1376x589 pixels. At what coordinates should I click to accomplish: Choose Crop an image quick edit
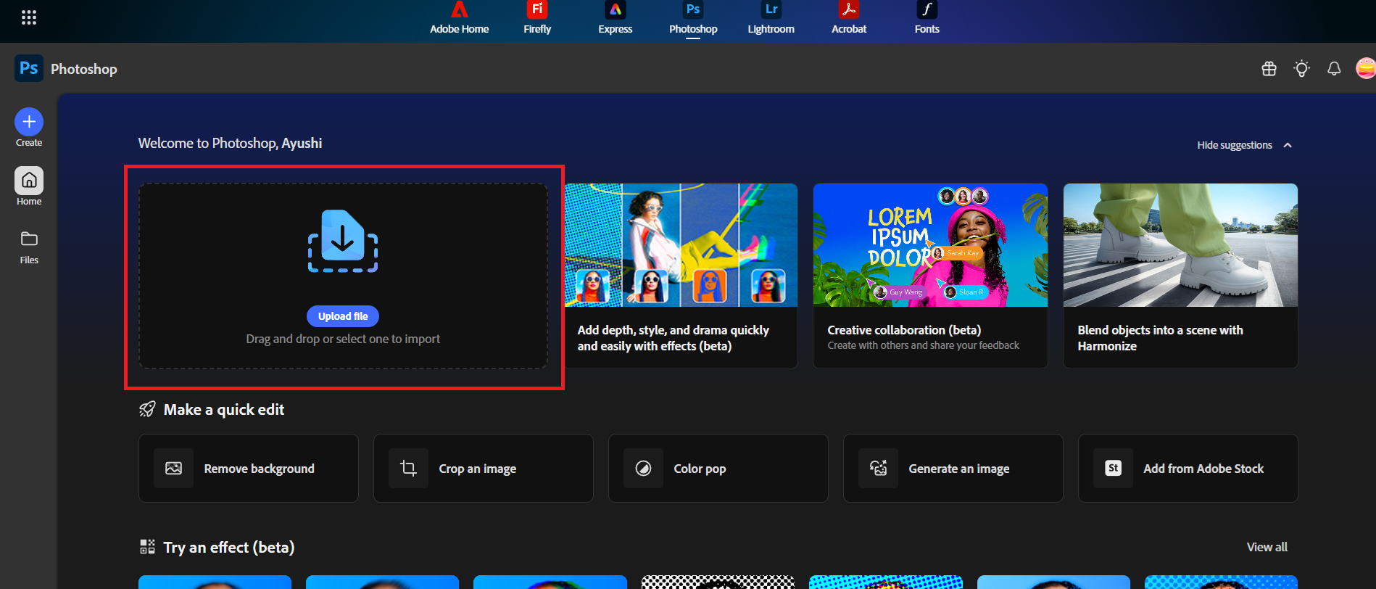tap(484, 469)
